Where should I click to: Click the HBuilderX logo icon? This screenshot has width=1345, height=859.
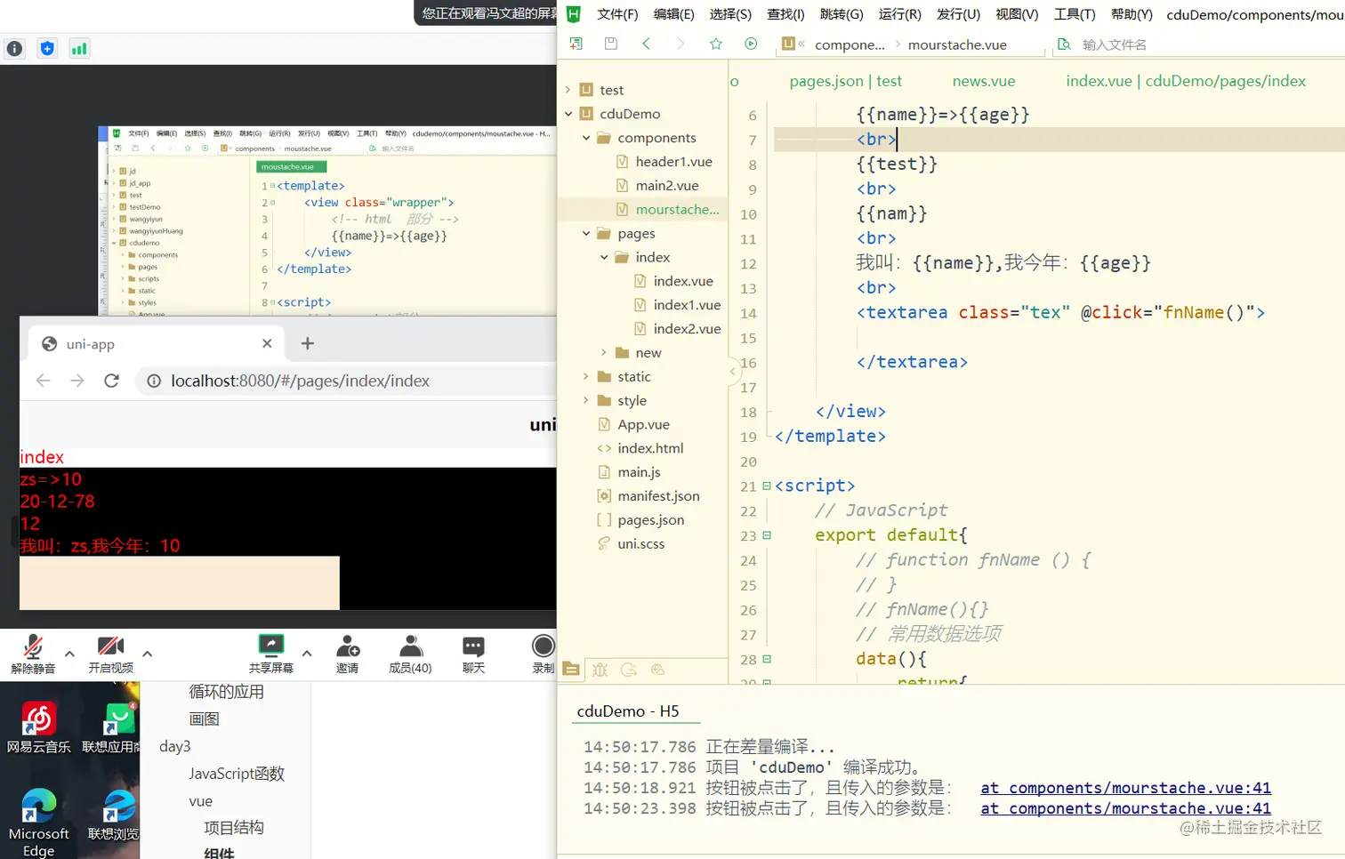574,13
